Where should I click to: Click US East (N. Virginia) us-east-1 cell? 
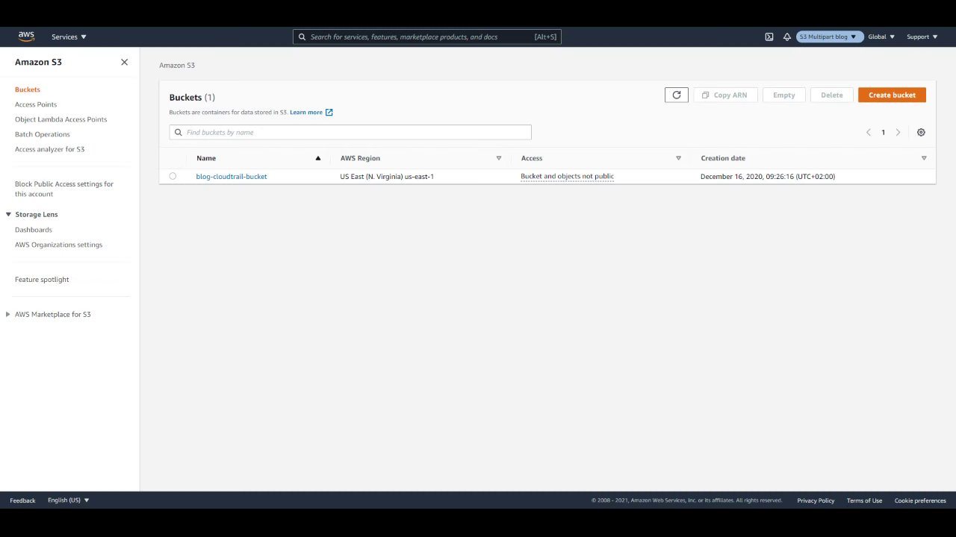tap(387, 177)
